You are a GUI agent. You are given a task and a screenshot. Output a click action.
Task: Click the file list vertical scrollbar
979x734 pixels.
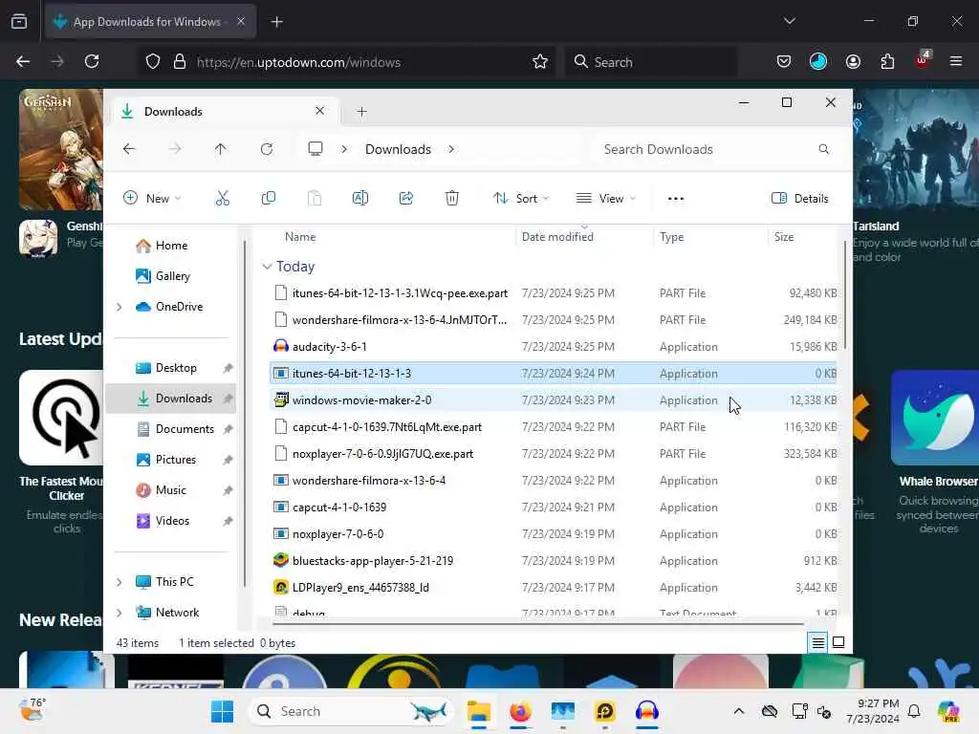pos(845,295)
